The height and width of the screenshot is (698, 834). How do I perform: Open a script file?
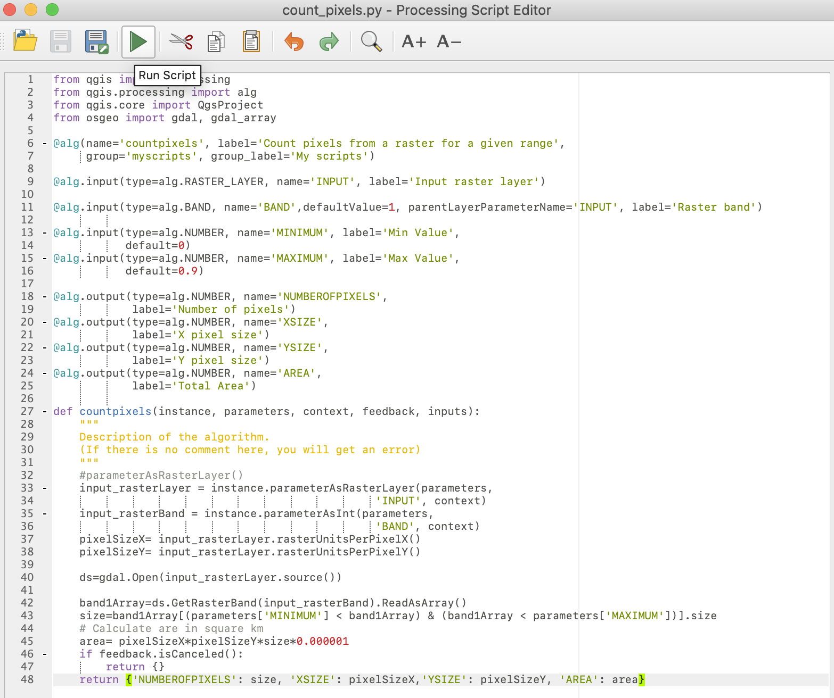(25, 41)
